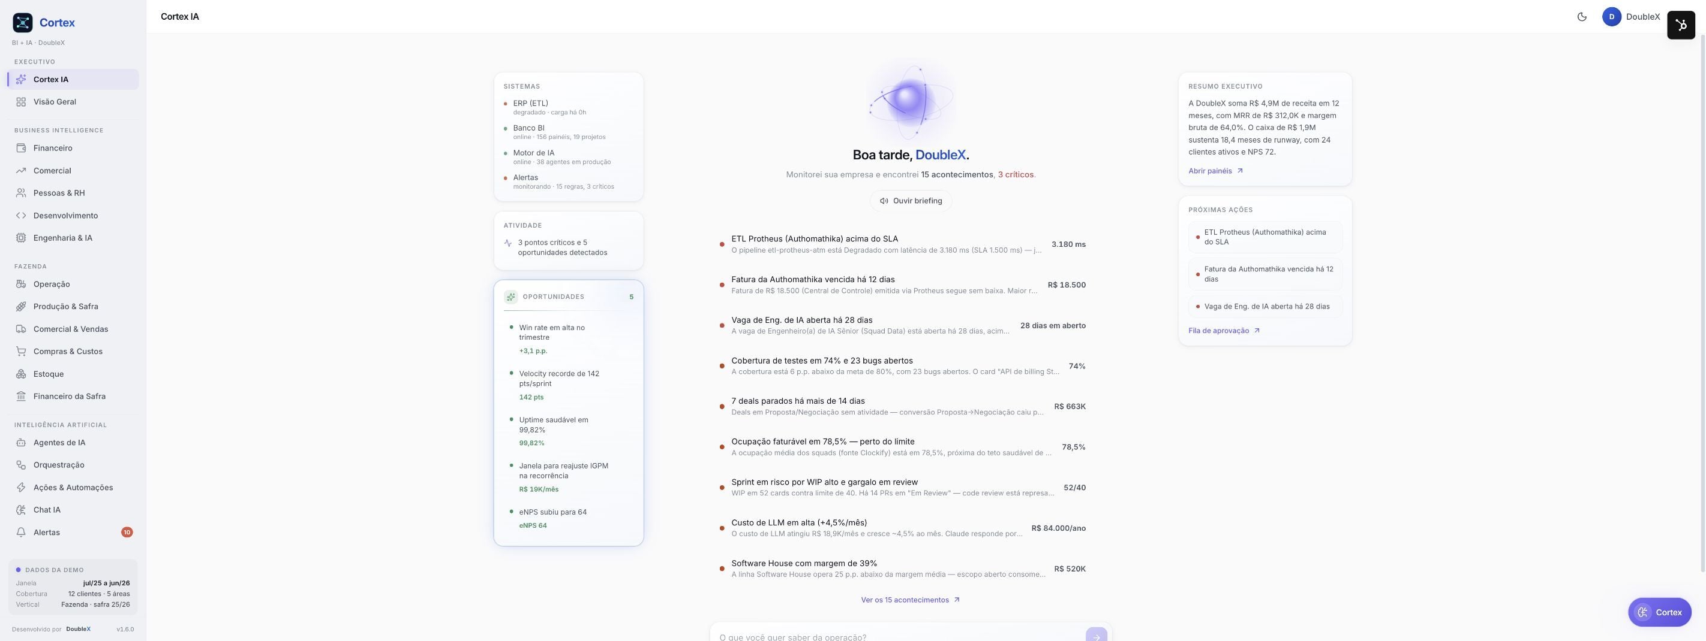Play the Ouvir briefing audio button
Viewport: 1706px width, 641px height.
click(x=911, y=201)
